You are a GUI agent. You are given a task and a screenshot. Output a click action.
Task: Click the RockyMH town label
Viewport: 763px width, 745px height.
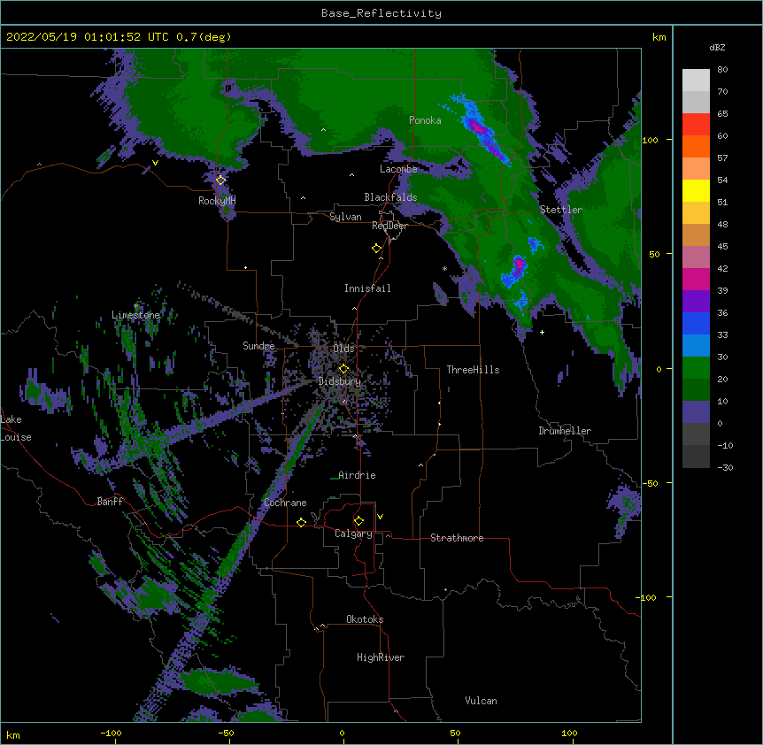tap(217, 201)
